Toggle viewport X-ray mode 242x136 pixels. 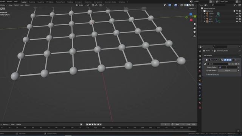pos(181,5)
